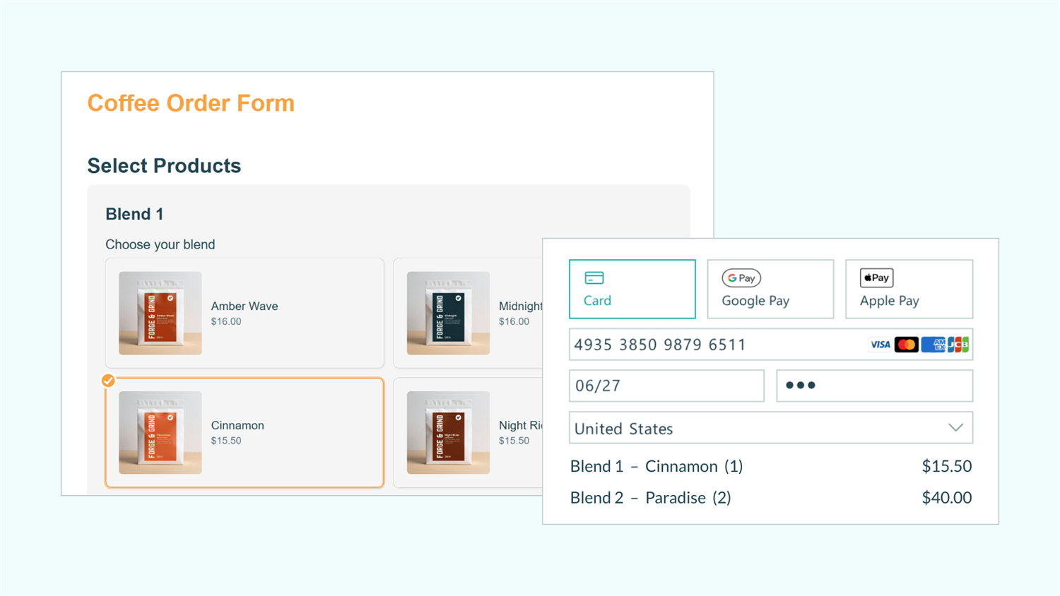Click the orange checkmark on the Cinnamon blend
The width and height of the screenshot is (1060, 596).
[x=107, y=381]
